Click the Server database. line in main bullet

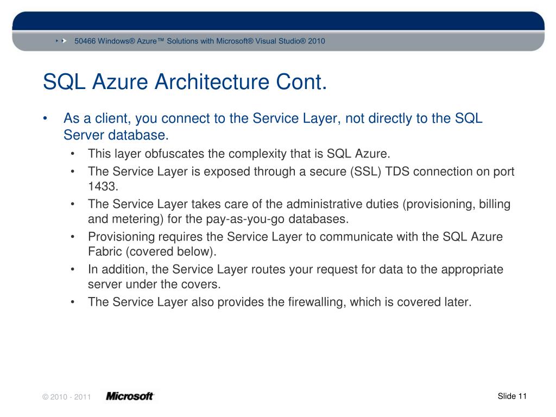116,135
